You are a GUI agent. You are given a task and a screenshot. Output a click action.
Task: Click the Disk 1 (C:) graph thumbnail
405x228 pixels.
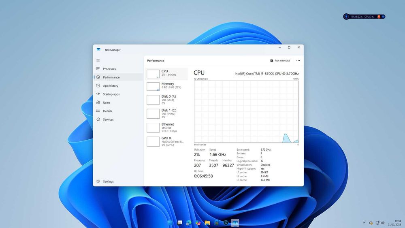pos(153,114)
